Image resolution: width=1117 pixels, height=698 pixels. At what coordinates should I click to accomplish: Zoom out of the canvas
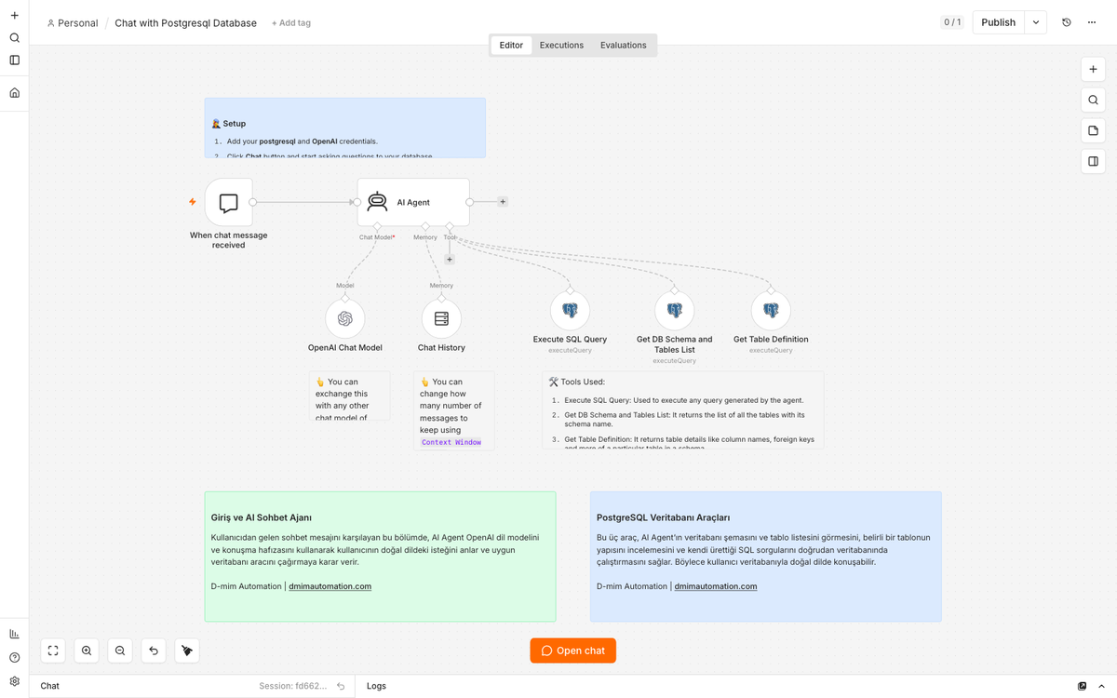tap(120, 651)
